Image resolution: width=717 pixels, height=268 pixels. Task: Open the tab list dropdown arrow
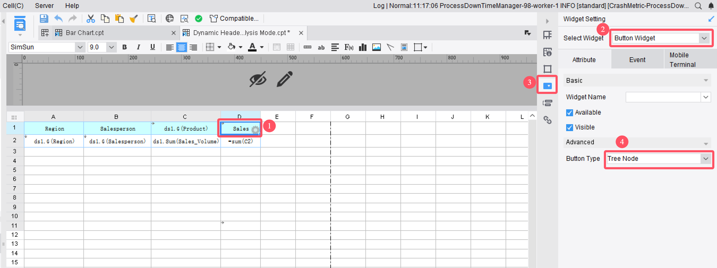click(x=527, y=33)
